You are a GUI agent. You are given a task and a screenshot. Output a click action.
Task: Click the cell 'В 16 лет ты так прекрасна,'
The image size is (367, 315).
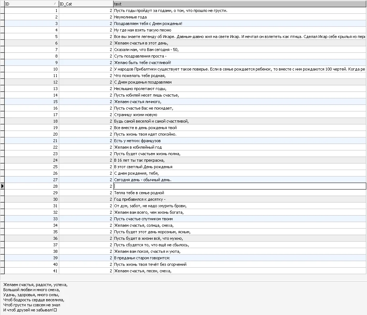[x=240, y=160]
